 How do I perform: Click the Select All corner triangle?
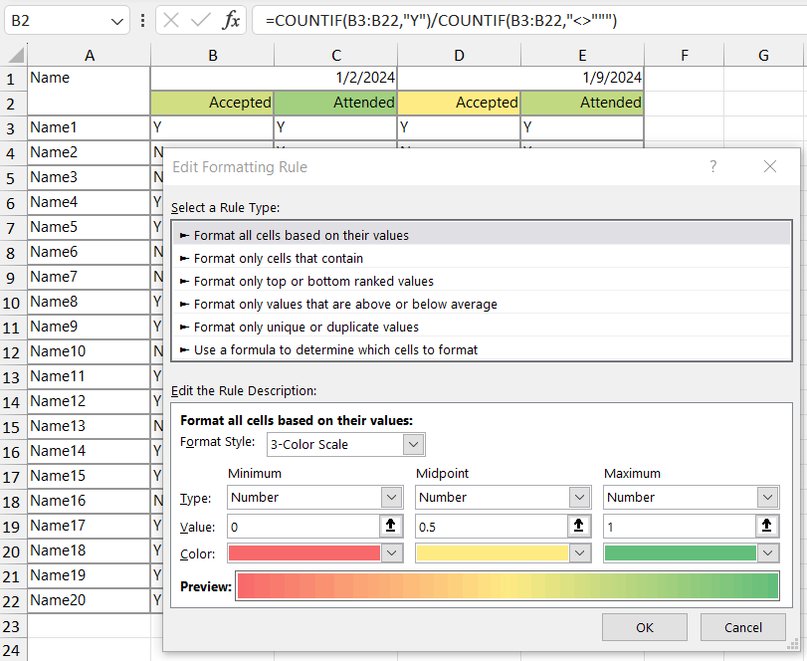click(x=16, y=55)
